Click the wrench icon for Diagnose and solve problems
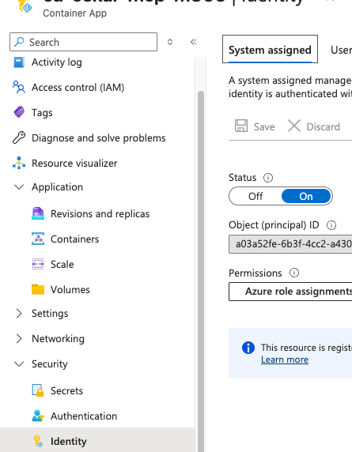The image size is (352, 452). 19,137
